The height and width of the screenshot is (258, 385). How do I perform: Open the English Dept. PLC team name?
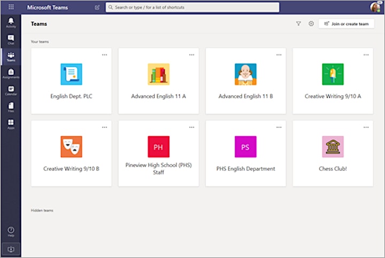click(71, 96)
